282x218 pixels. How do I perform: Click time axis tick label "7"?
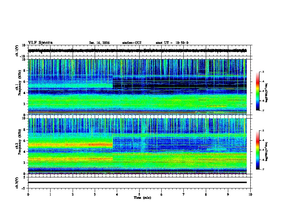click(x=184, y=194)
